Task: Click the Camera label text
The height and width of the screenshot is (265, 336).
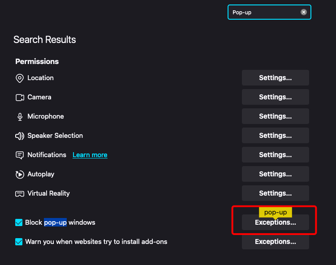Action: [39, 97]
